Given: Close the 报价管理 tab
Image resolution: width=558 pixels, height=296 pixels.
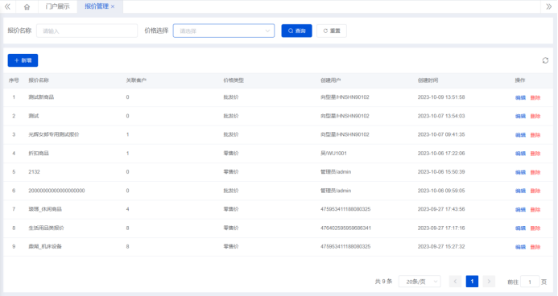Looking at the screenshot, I should (x=113, y=6).
